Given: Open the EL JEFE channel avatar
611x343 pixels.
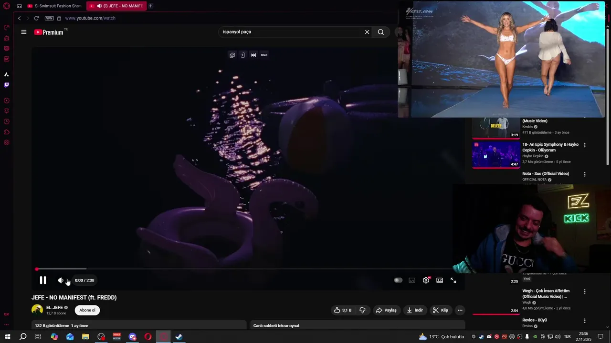Looking at the screenshot, I should [x=37, y=310].
